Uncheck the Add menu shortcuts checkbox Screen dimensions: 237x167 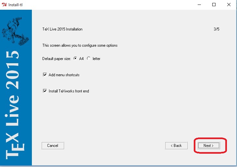tap(45, 75)
